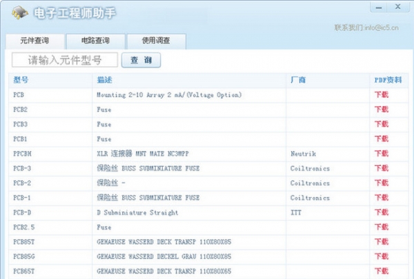Download PDF for the PCB-3 row
This screenshot has width=414, height=279.
pos(382,168)
